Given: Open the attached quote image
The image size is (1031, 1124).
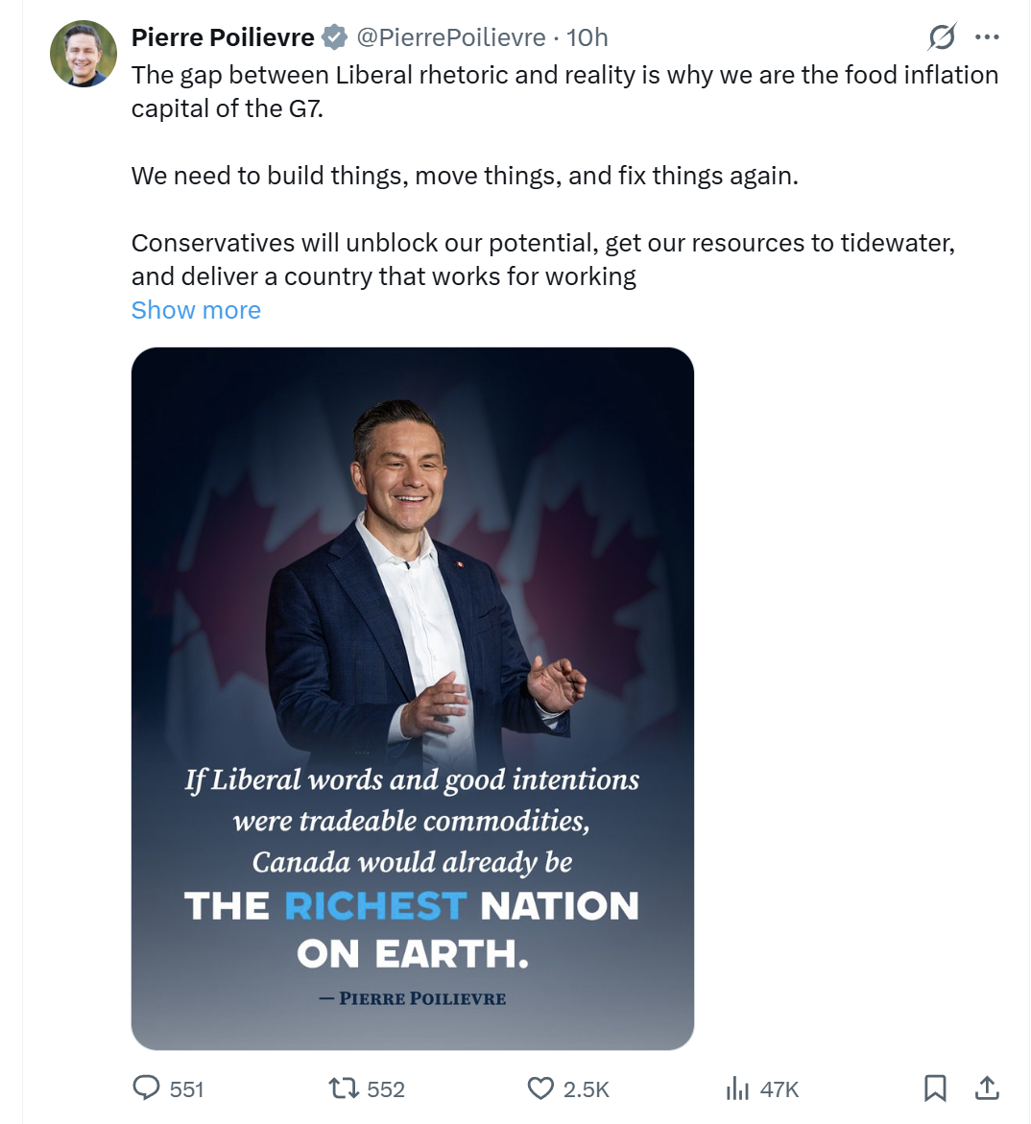Looking at the screenshot, I should (413, 698).
